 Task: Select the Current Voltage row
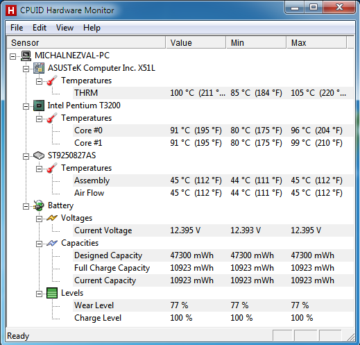point(213,230)
